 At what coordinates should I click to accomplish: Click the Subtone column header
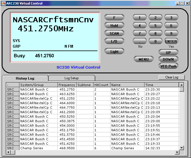[x=85, y=85]
